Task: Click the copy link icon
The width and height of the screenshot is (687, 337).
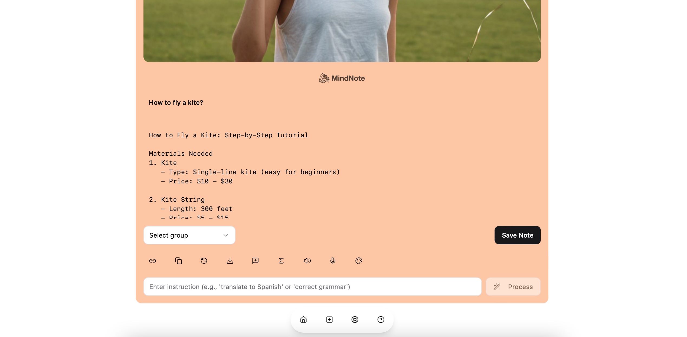Action: (152, 261)
